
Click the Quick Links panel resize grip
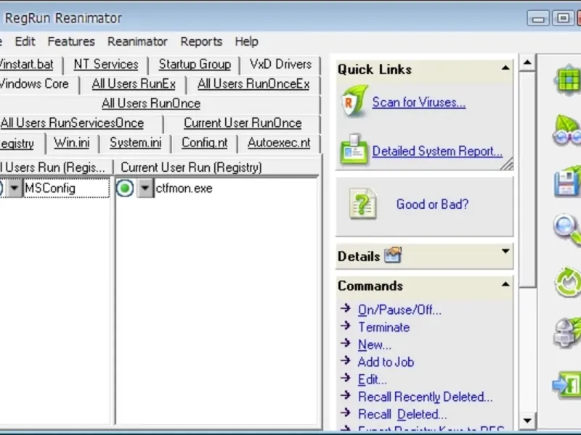coord(507,164)
